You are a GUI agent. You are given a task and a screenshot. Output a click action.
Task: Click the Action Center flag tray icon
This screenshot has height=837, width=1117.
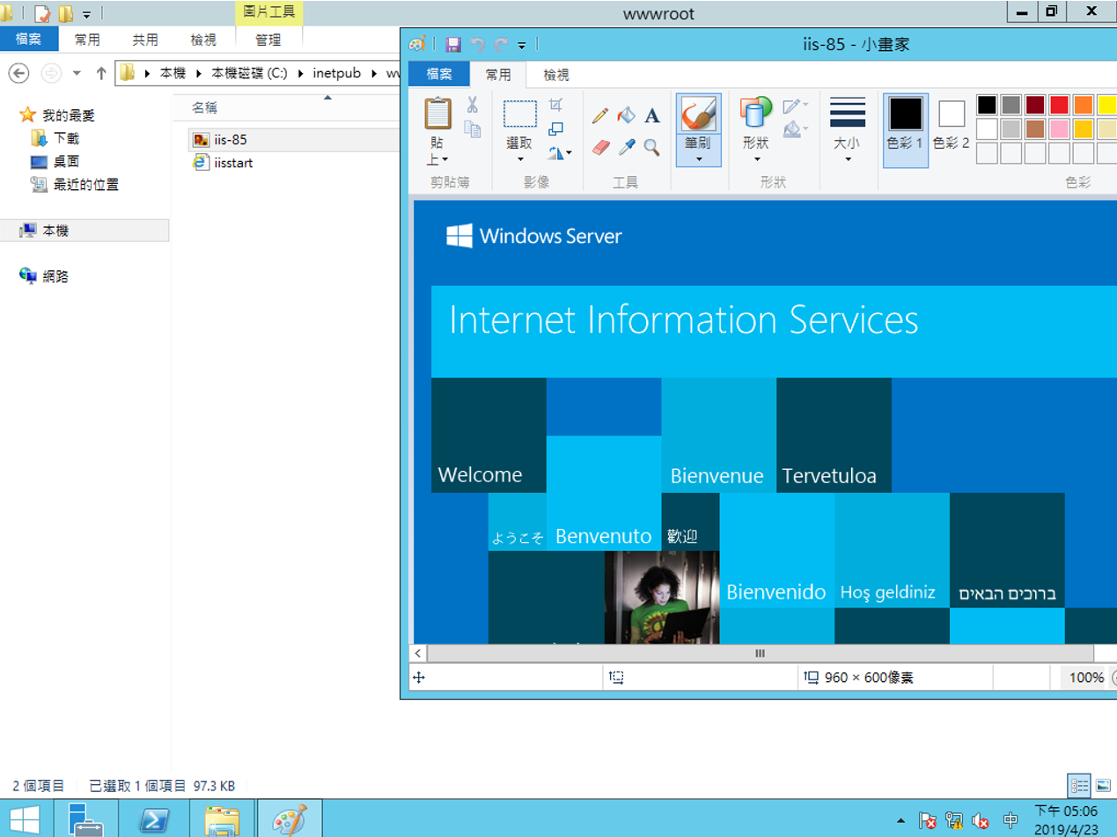[927, 820]
